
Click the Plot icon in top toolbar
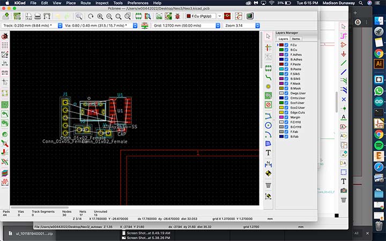(x=47, y=16)
